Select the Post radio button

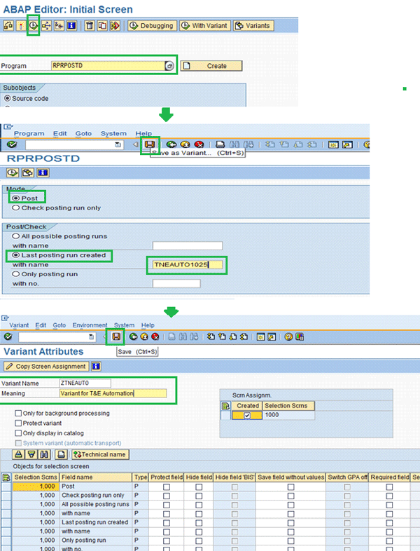click(x=15, y=198)
